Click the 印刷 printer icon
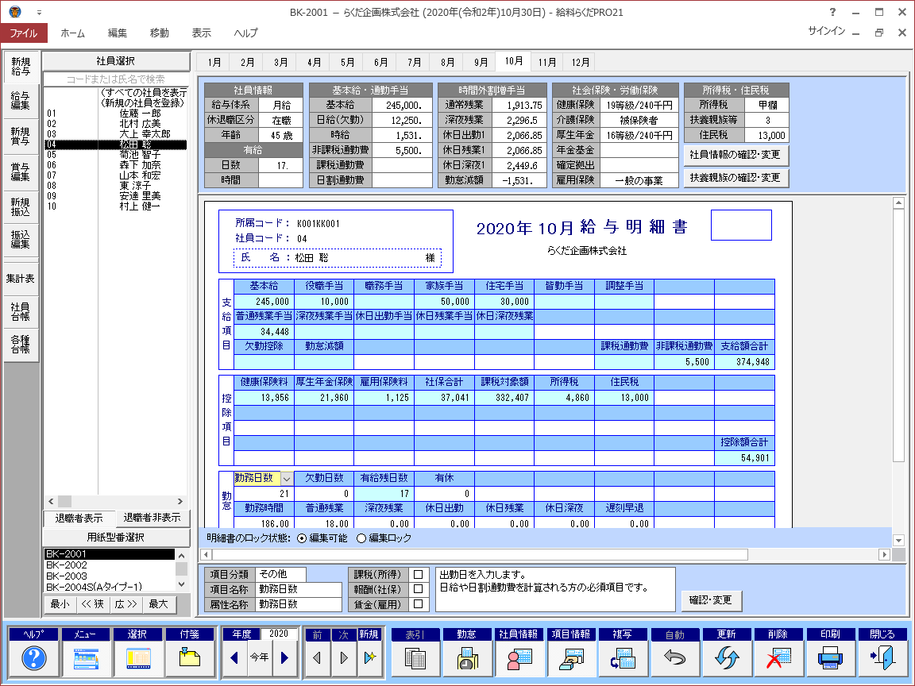The image size is (915, 686). point(830,658)
